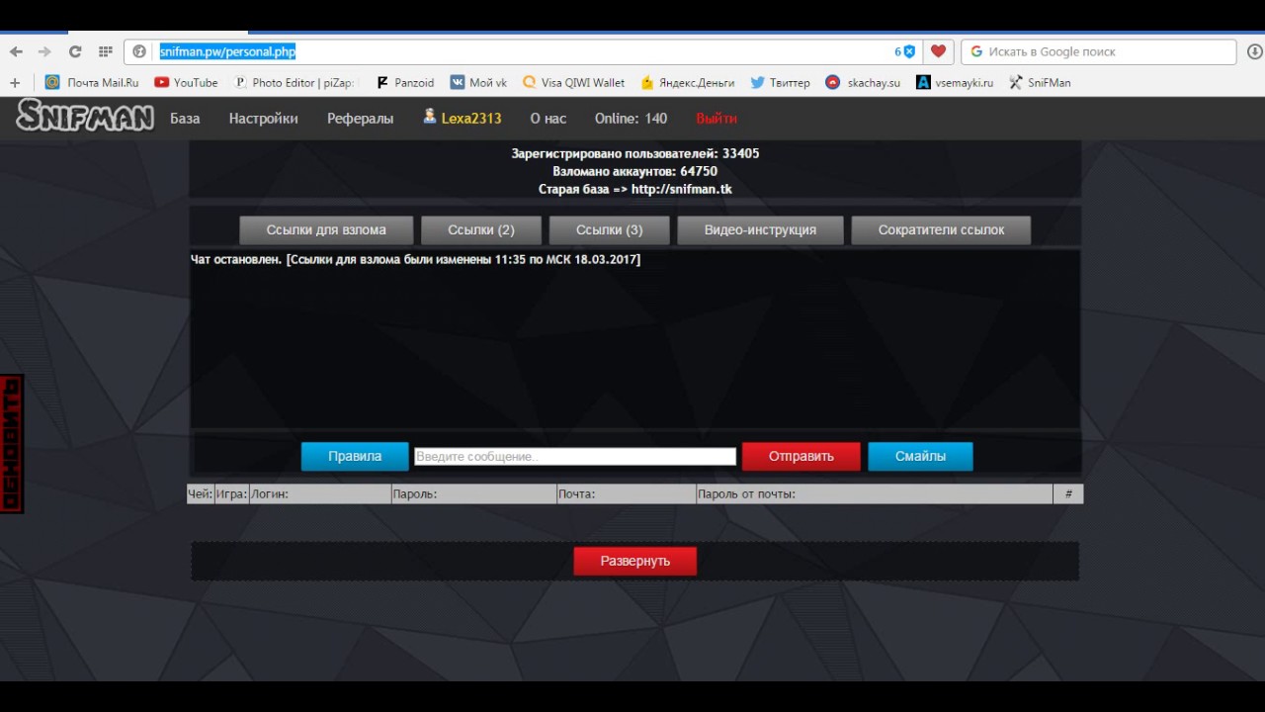Viewport: 1265px width, 712px height.
Task: Click the Чат остановлен chat message
Action: [415, 259]
